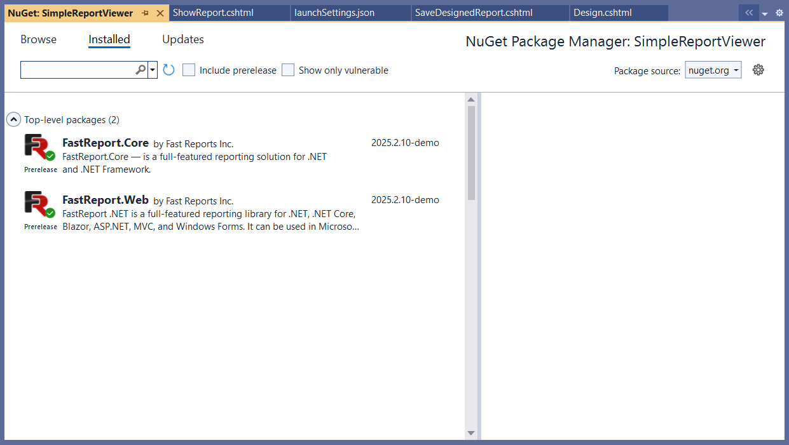Open the search history dropdown arrow
Screen dimensions: 789x445
pyautogui.click(x=153, y=70)
